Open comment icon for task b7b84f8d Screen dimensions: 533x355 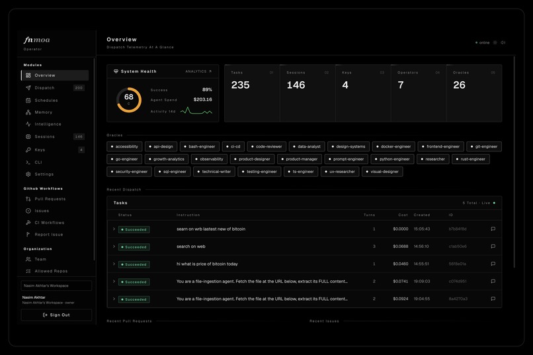pyautogui.click(x=493, y=229)
